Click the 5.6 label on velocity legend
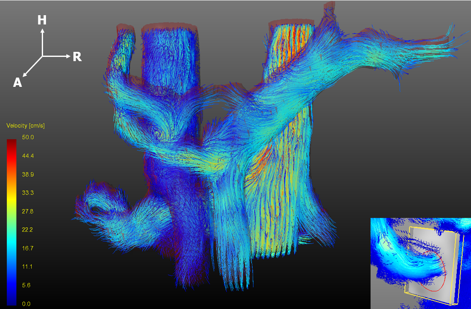Screen dimensions: 471x309 (27, 285)
